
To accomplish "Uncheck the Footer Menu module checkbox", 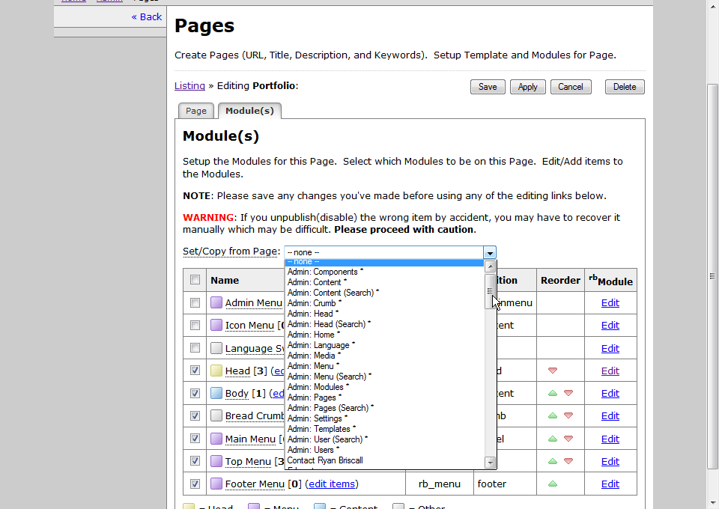I will coord(195,484).
